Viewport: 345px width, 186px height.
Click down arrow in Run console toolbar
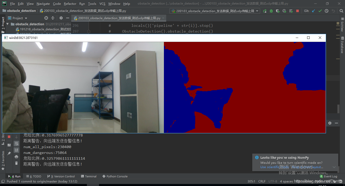coord(16,137)
